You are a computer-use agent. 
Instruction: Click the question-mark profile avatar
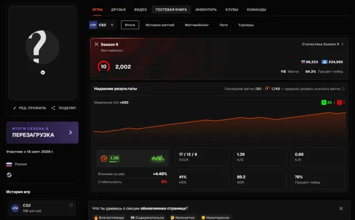point(42,47)
